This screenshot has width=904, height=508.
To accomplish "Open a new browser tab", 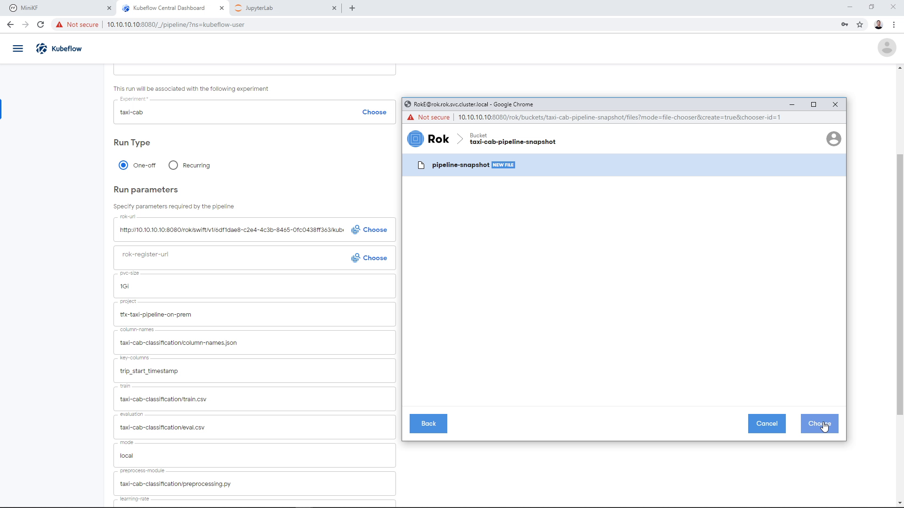I will tap(352, 8).
